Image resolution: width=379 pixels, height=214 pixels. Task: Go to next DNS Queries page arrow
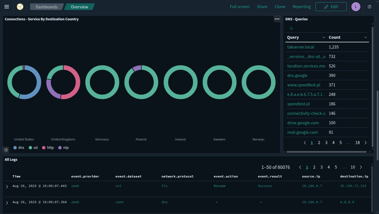coord(366,143)
